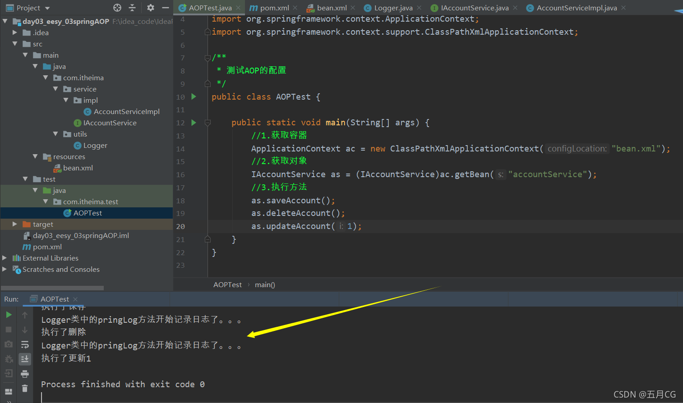Screen dimensions: 683x403
Task: Expand the target folder
Action: 15,224
